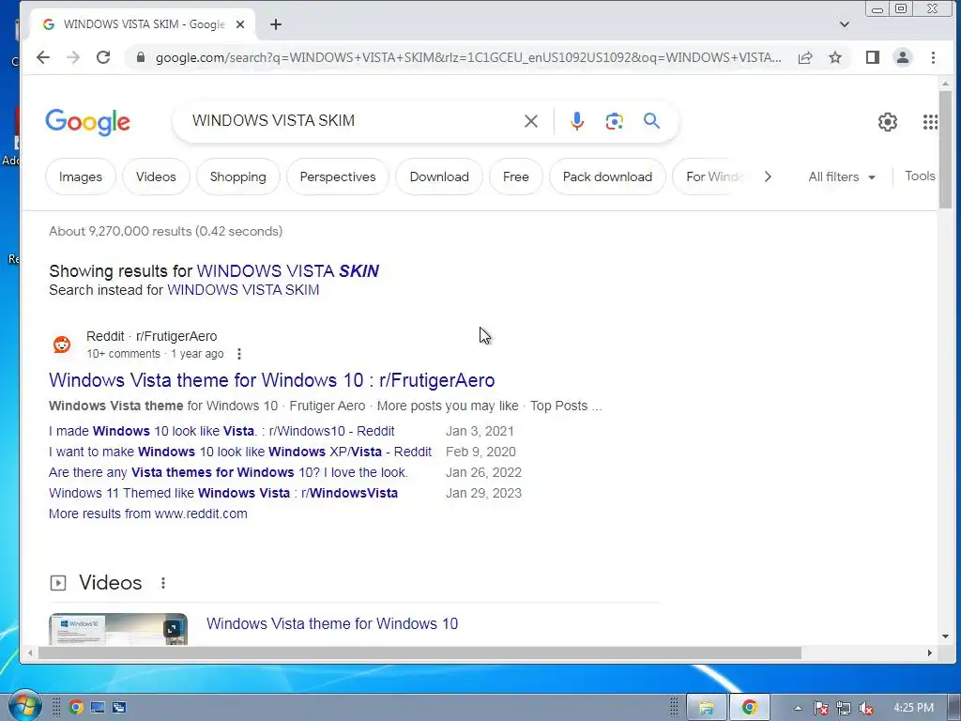The width and height of the screenshot is (961, 721).
Task: Submit search with magnifier icon
Action: (651, 121)
